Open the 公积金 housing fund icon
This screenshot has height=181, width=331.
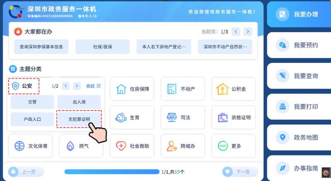(x=223, y=89)
